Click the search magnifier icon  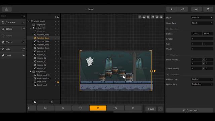(x=24, y=16)
